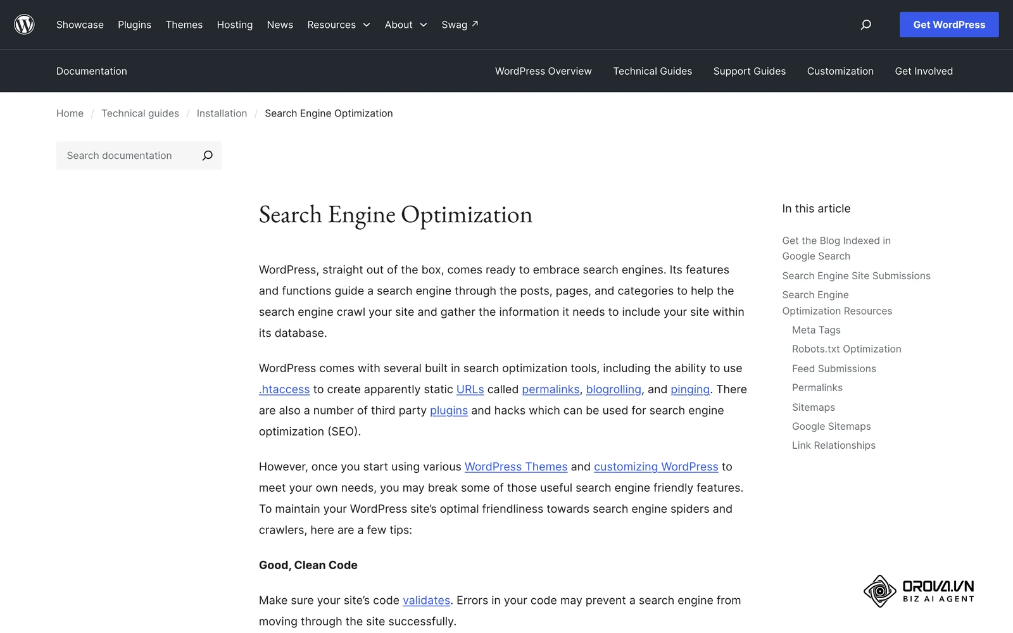Follow the .htaccess link
Screen dimensions: 1013x633
[284, 389]
